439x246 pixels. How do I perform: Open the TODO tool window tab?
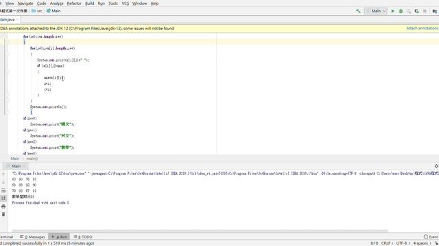(x=83, y=237)
